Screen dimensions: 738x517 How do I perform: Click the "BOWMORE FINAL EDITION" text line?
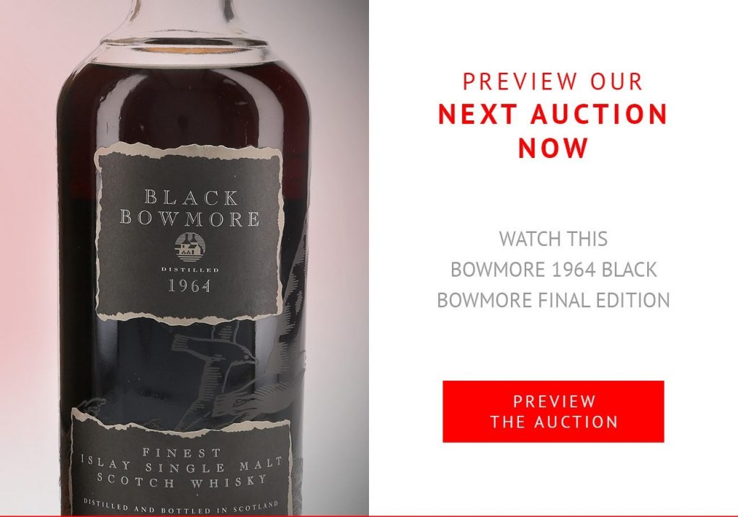point(553,301)
